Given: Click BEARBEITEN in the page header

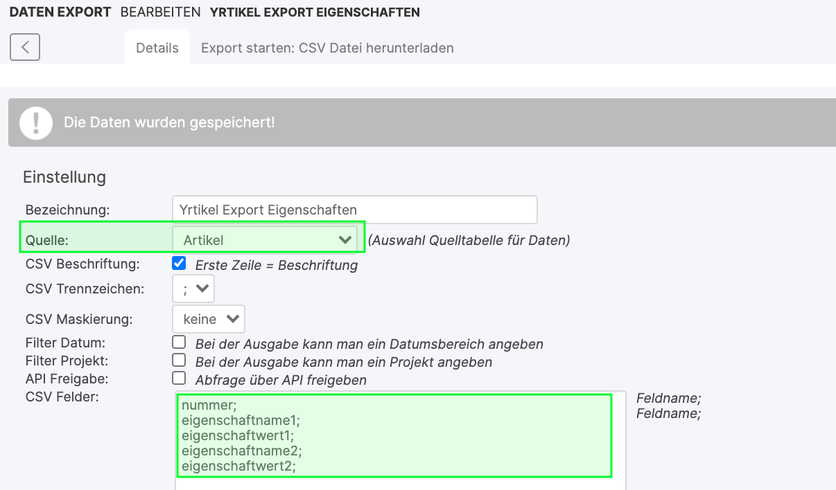Looking at the screenshot, I should [160, 12].
